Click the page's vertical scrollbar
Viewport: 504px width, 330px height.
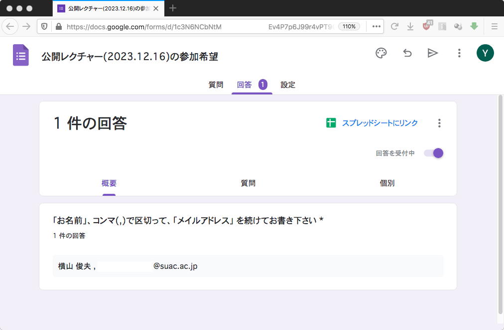click(500, 204)
